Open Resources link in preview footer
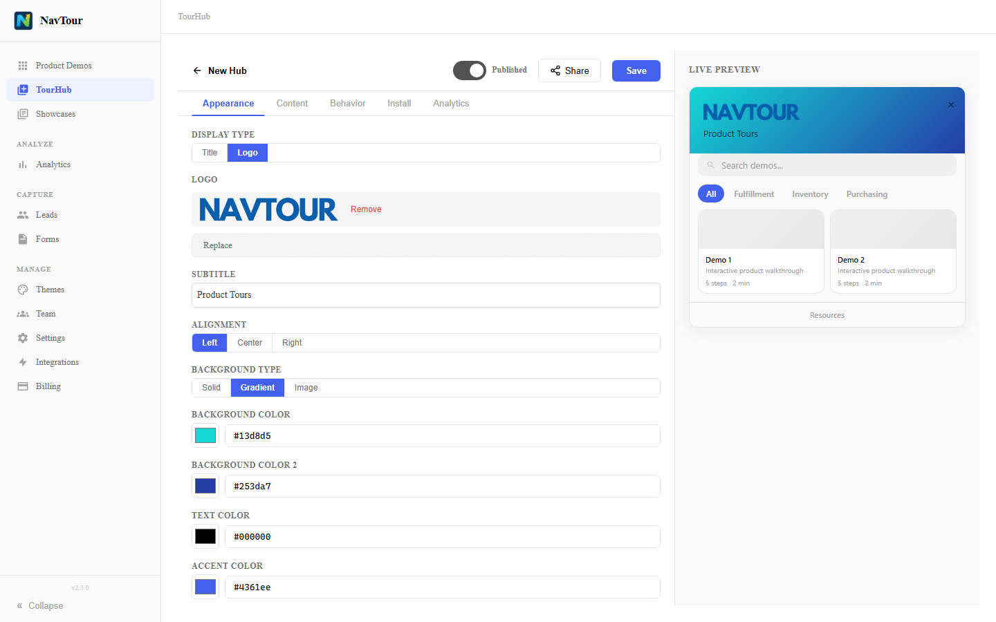Image resolution: width=996 pixels, height=622 pixels. tap(827, 315)
